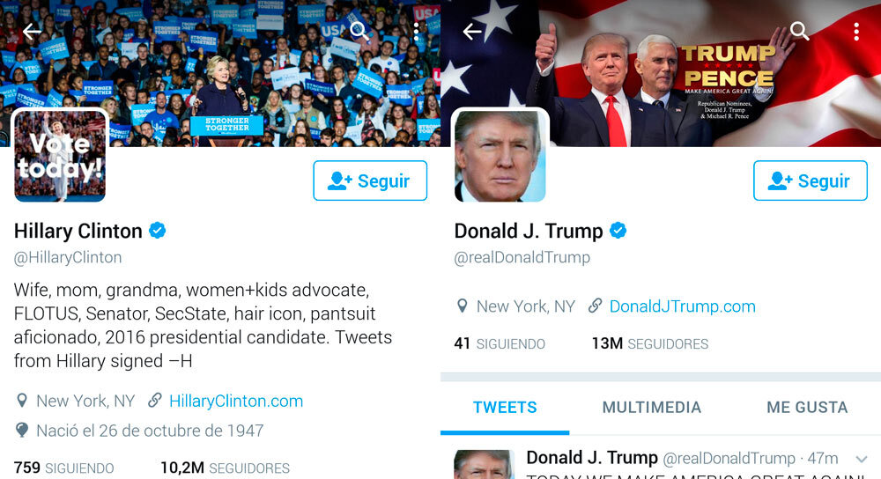
Task: Tap search icon on Trump profile
Action: click(x=800, y=32)
